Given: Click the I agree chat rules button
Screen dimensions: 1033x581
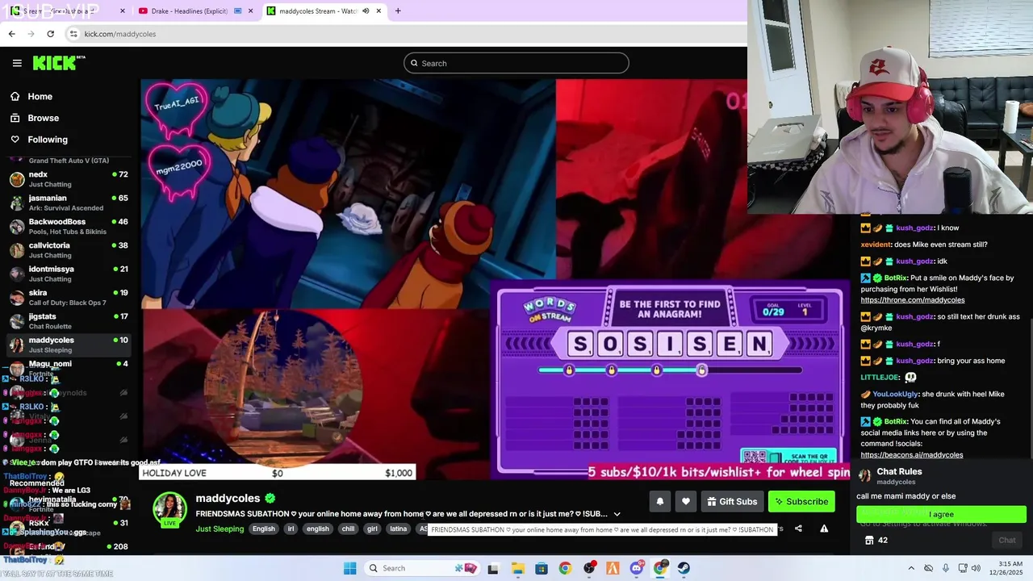Looking at the screenshot, I should [x=941, y=514].
